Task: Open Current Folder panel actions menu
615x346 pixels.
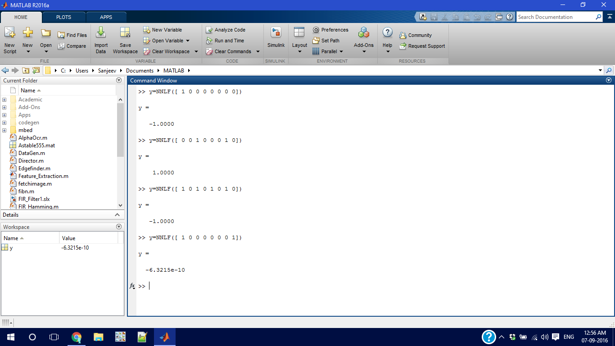Action: (x=119, y=80)
